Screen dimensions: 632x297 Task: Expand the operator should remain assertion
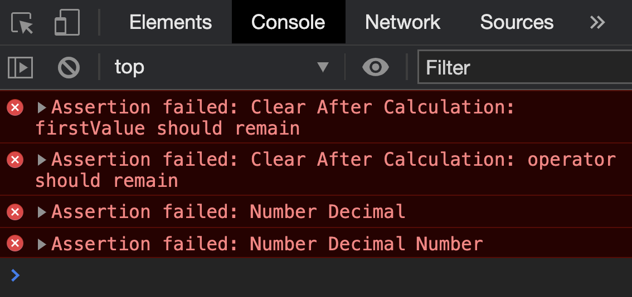tap(41, 160)
